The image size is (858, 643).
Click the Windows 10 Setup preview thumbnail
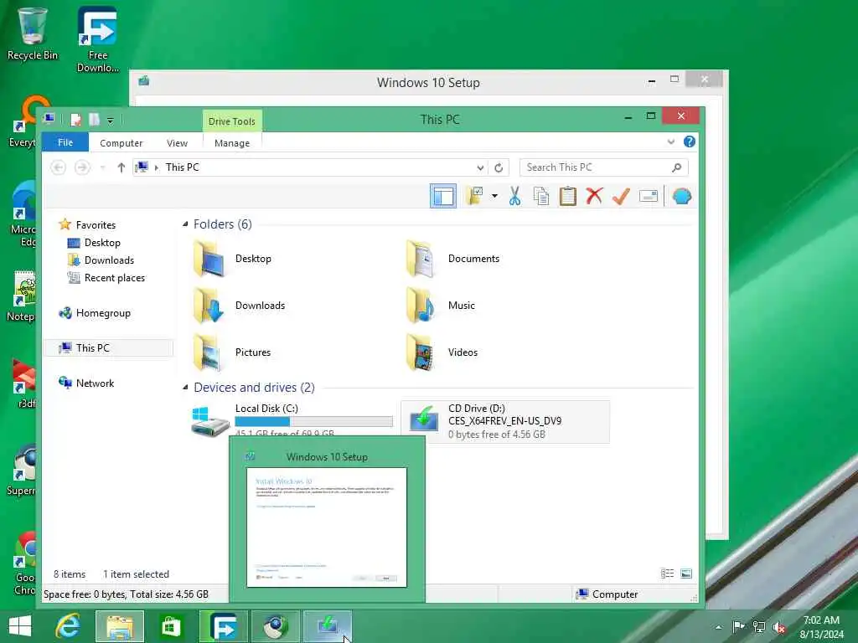(327, 527)
